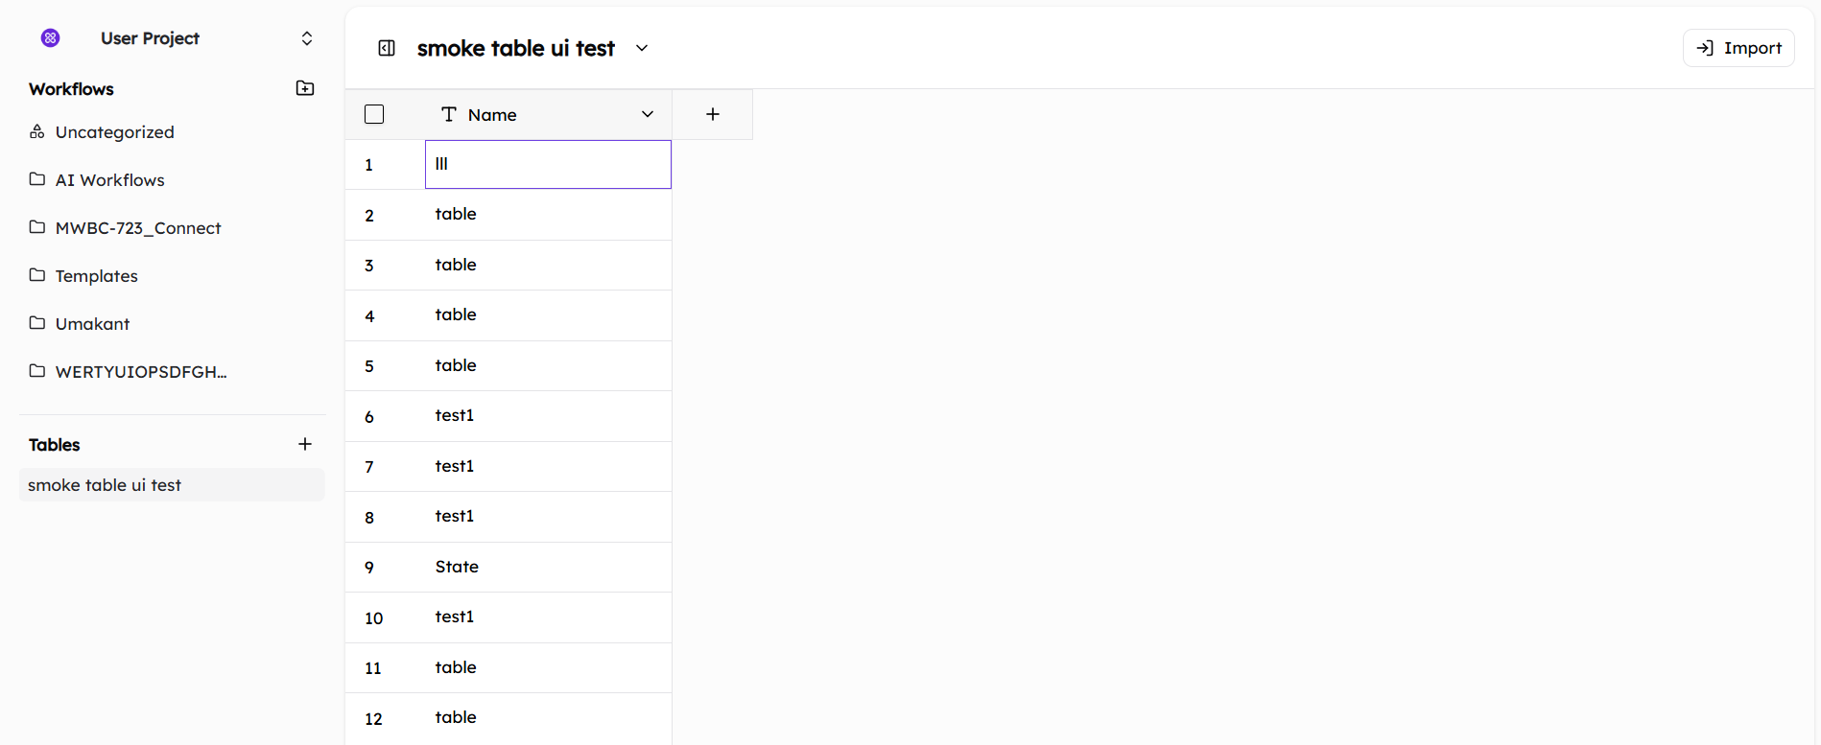Click the Import button
Screen dimensions: 1821x745
[1738, 48]
